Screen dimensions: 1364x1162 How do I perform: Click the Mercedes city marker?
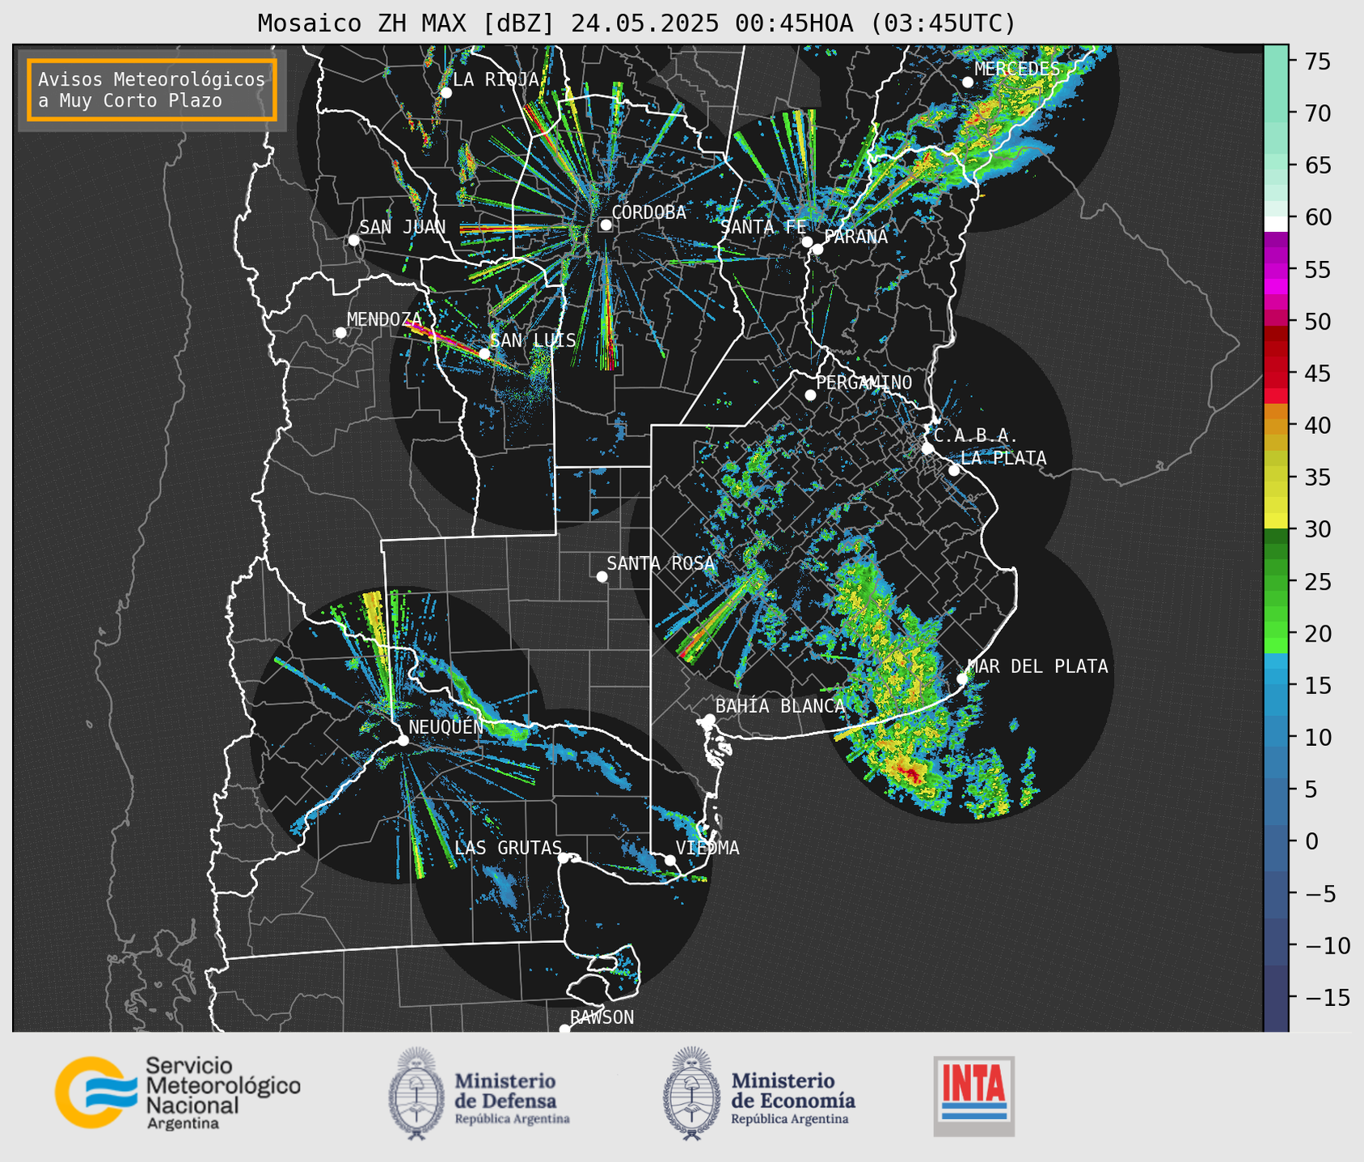click(967, 82)
